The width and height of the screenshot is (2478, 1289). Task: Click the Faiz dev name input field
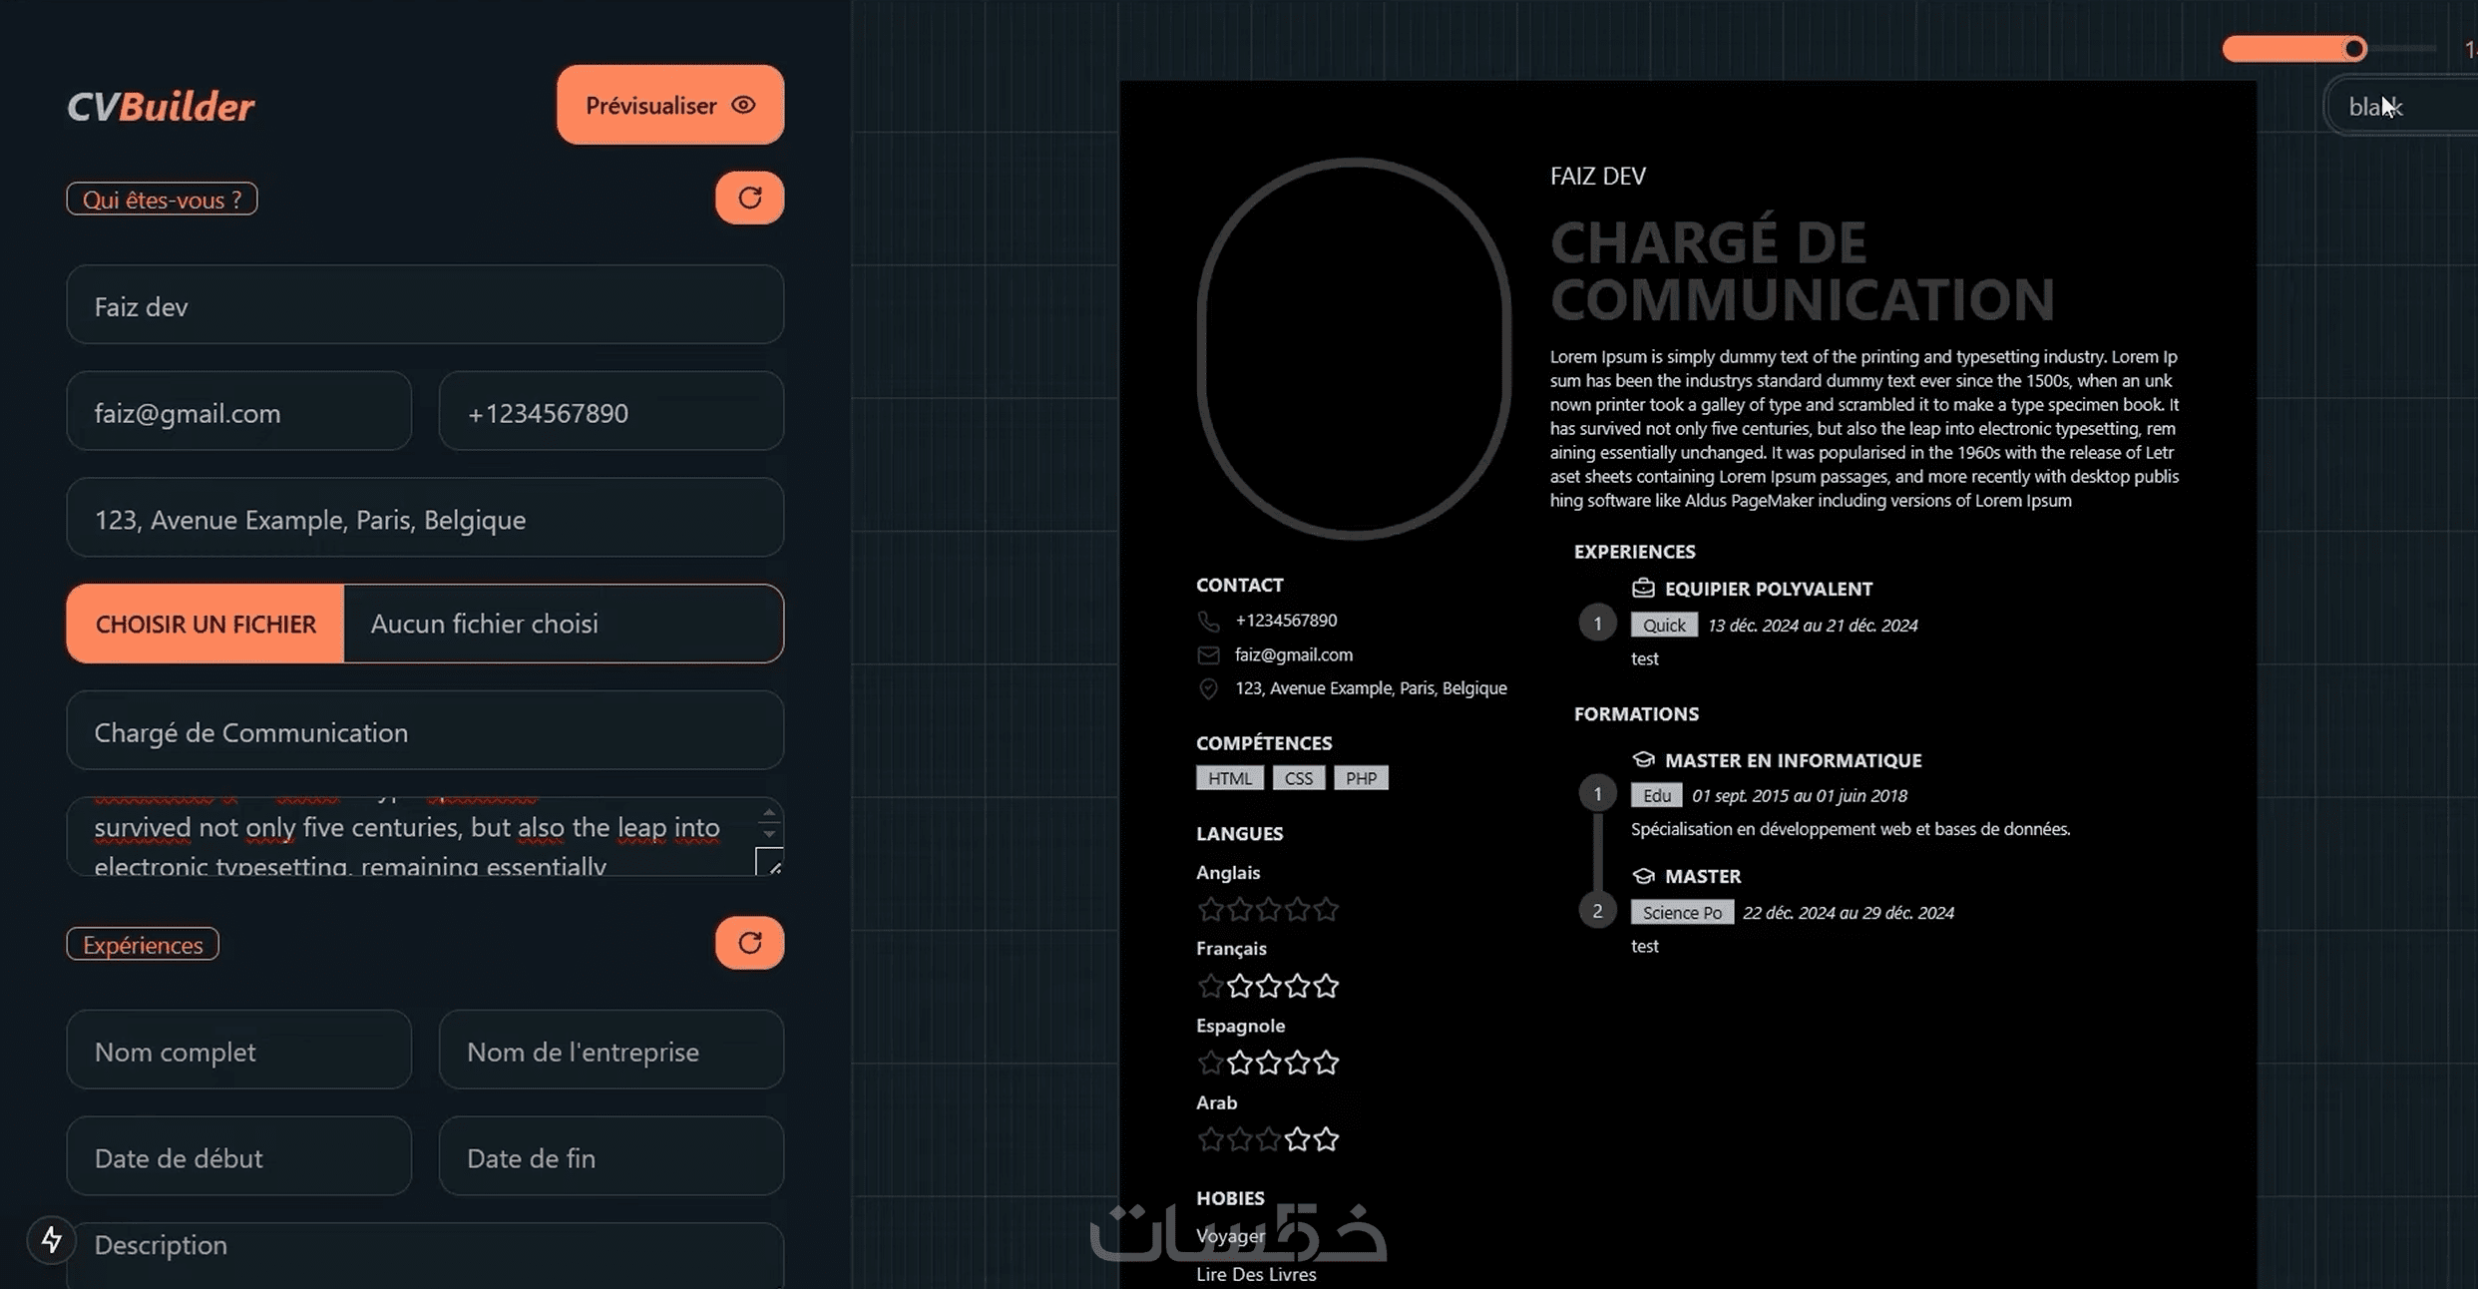[x=425, y=305]
